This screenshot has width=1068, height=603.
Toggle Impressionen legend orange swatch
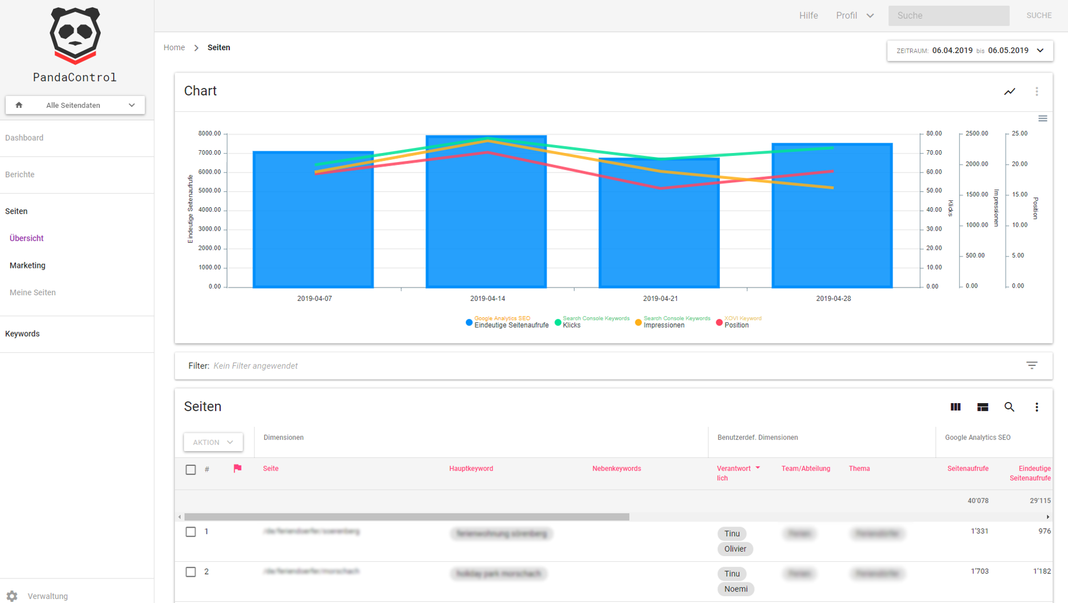[639, 323]
